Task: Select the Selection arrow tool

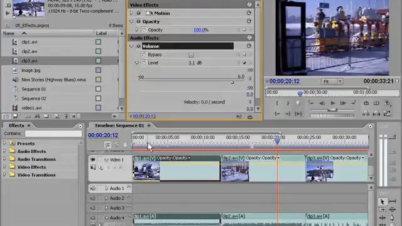Action: coord(382,202)
